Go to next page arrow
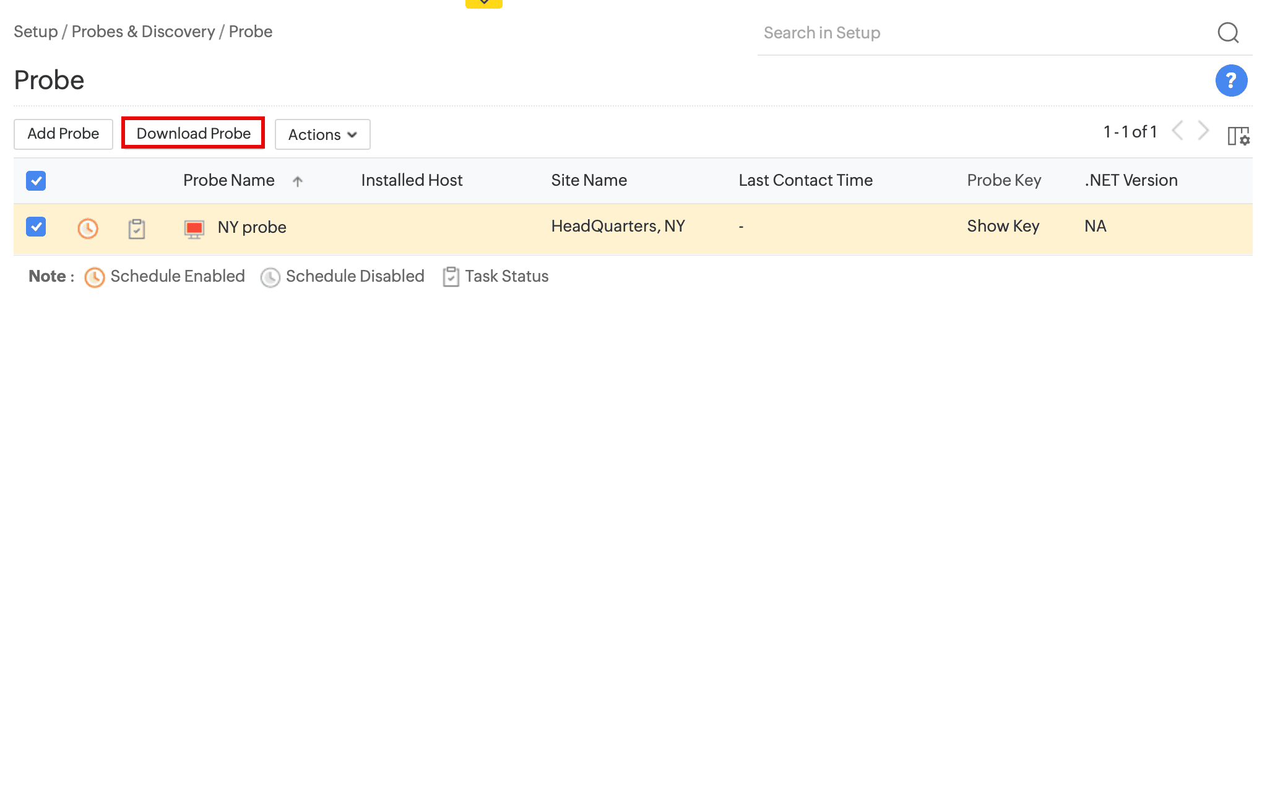Image resolution: width=1275 pixels, height=800 pixels. coord(1203,131)
